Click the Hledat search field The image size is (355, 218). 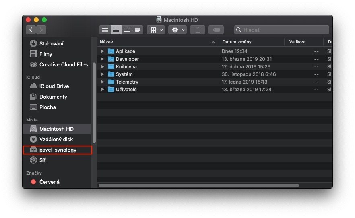(x=282, y=30)
